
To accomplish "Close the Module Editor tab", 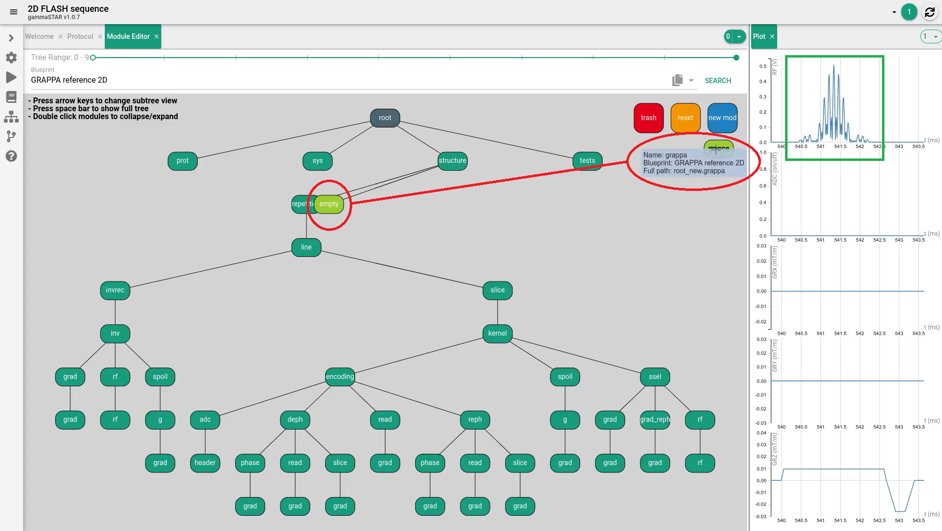I will pos(156,36).
